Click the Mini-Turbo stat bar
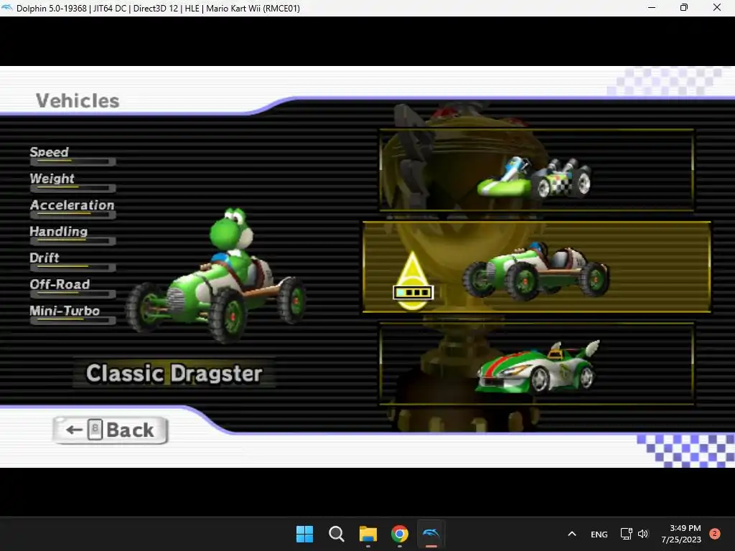Image resolution: width=735 pixels, height=551 pixels. click(x=72, y=320)
